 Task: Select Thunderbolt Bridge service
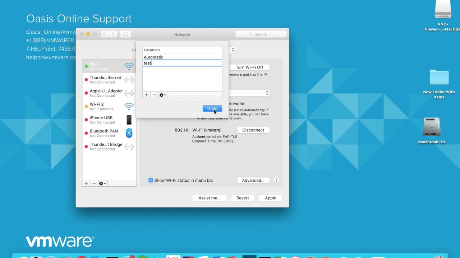click(x=109, y=147)
